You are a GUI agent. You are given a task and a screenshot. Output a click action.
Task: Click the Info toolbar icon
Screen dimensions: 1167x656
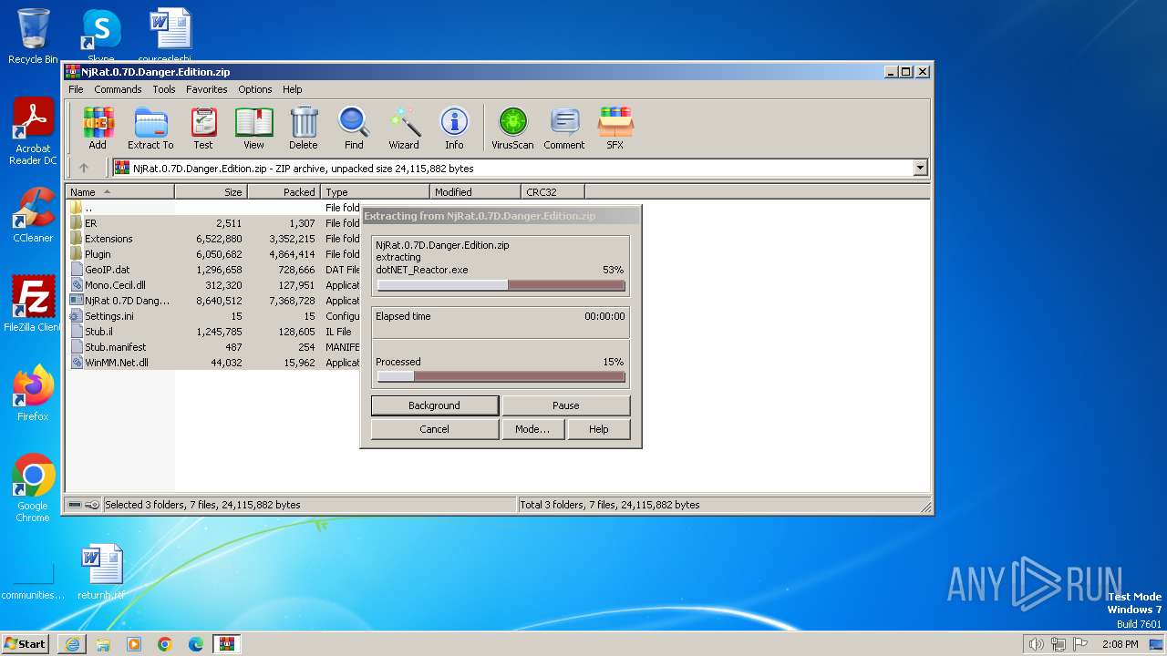click(454, 128)
